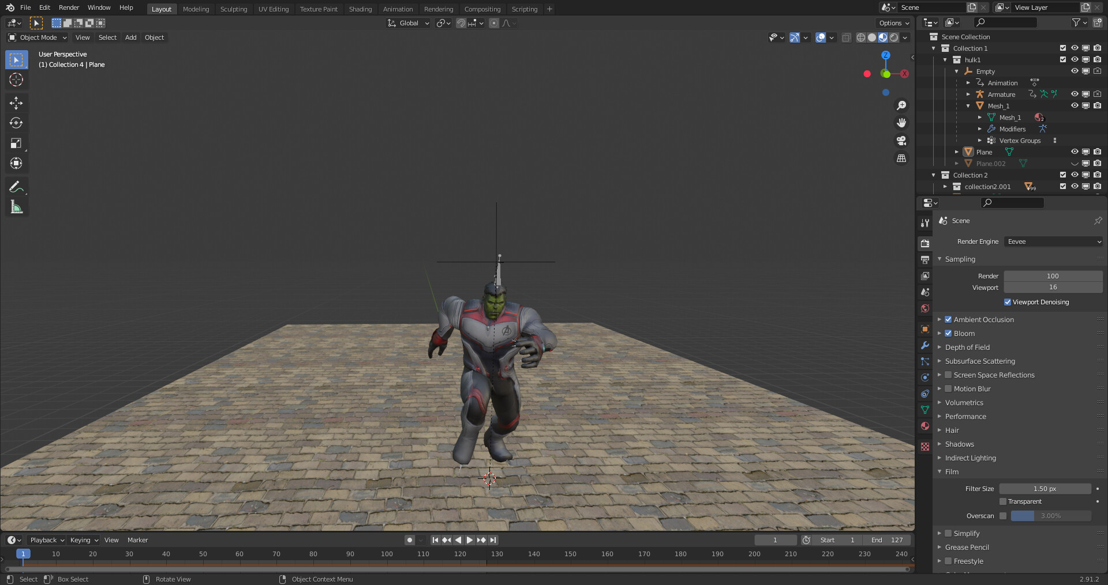Open the Material properties tab

(x=925, y=426)
